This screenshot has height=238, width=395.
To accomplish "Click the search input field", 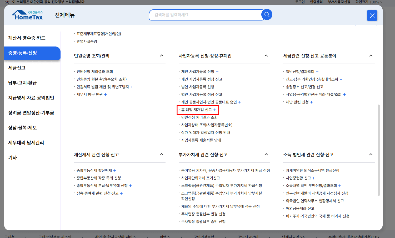I will (x=206, y=15).
